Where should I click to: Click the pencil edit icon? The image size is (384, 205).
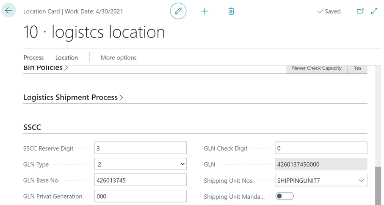click(178, 11)
